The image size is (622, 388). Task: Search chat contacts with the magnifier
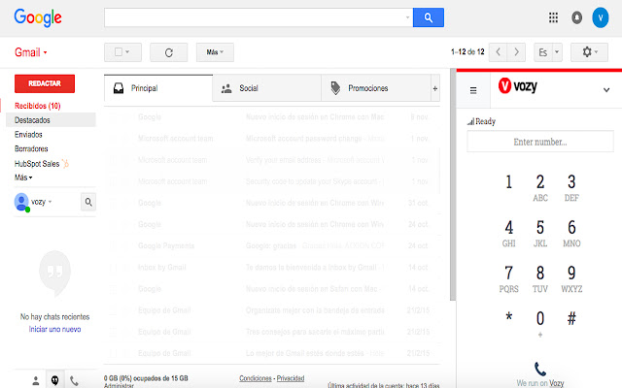[x=88, y=202]
